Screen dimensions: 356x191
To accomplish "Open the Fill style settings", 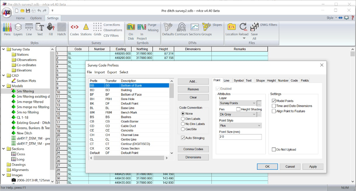I will click(51, 30).
